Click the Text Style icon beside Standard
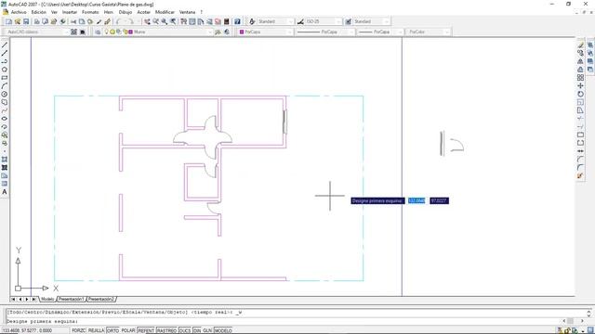595x334 pixels. (x=252, y=21)
